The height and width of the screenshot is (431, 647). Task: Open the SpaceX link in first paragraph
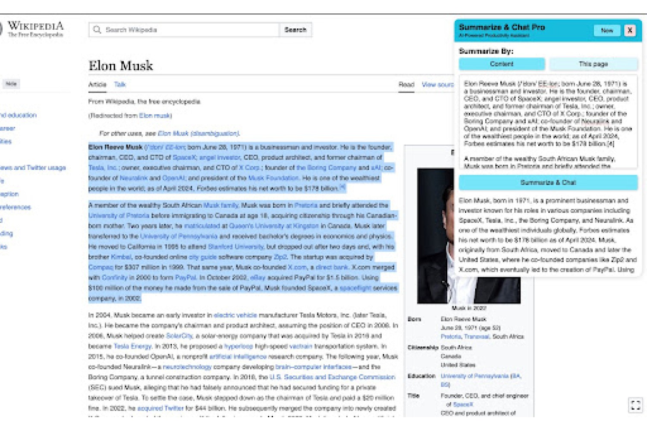(184, 157)
